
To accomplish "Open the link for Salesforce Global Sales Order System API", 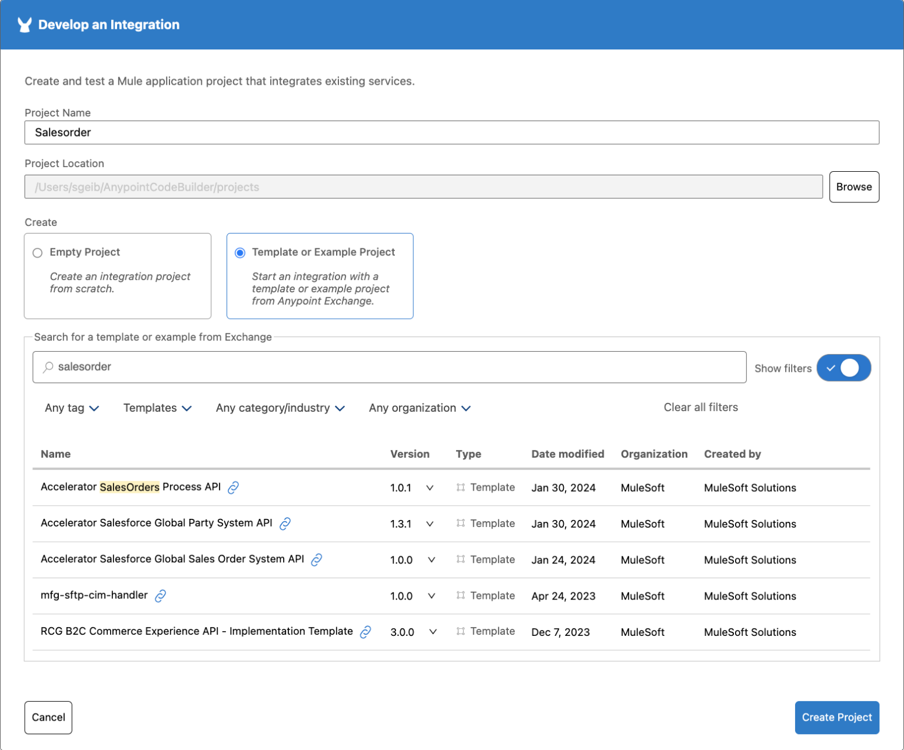I will [x=317, y=560].
